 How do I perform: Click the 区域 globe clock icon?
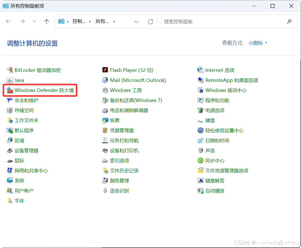coord(10,141)
